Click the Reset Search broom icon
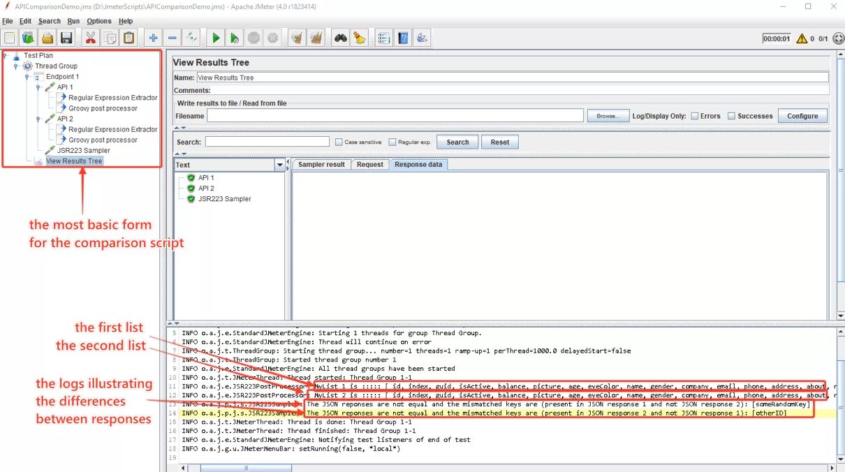845x472 pixels. (x=359, y=38)
